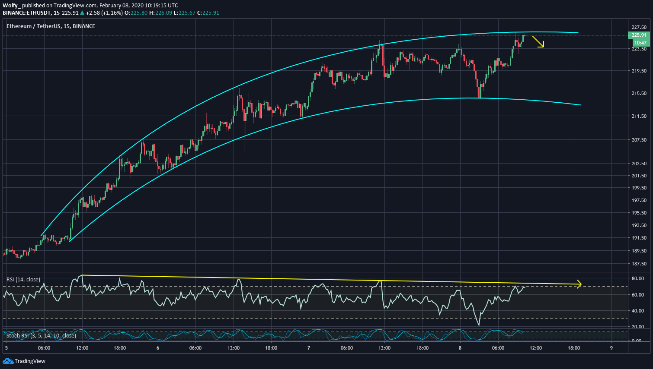
Task: Click the 211.50 price axis label
Action: (x=639, y=116)
